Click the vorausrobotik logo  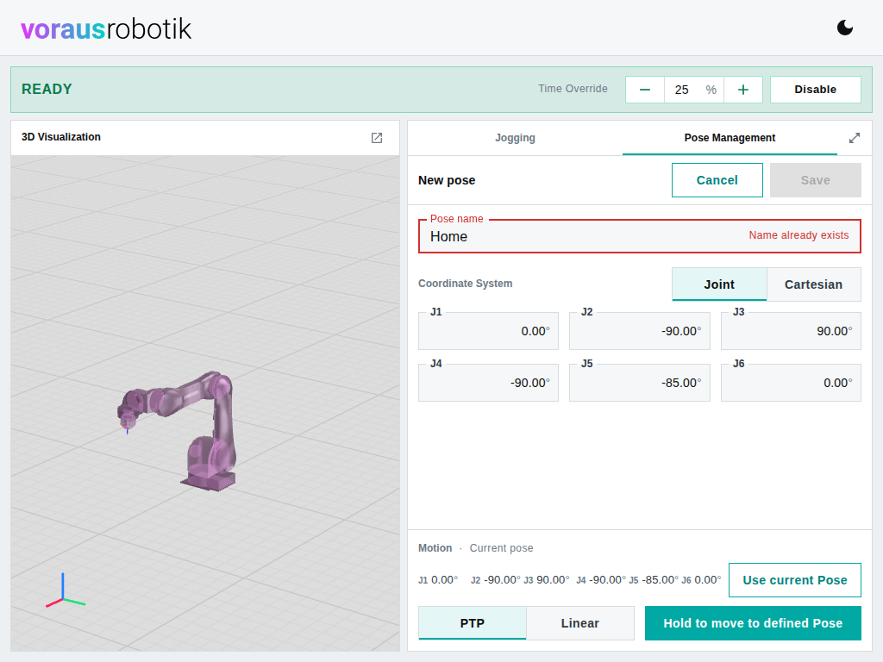click(x=106, y=28)
